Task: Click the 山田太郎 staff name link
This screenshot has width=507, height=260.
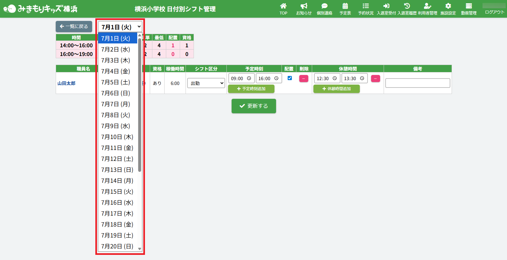Action: coord(66,83)
